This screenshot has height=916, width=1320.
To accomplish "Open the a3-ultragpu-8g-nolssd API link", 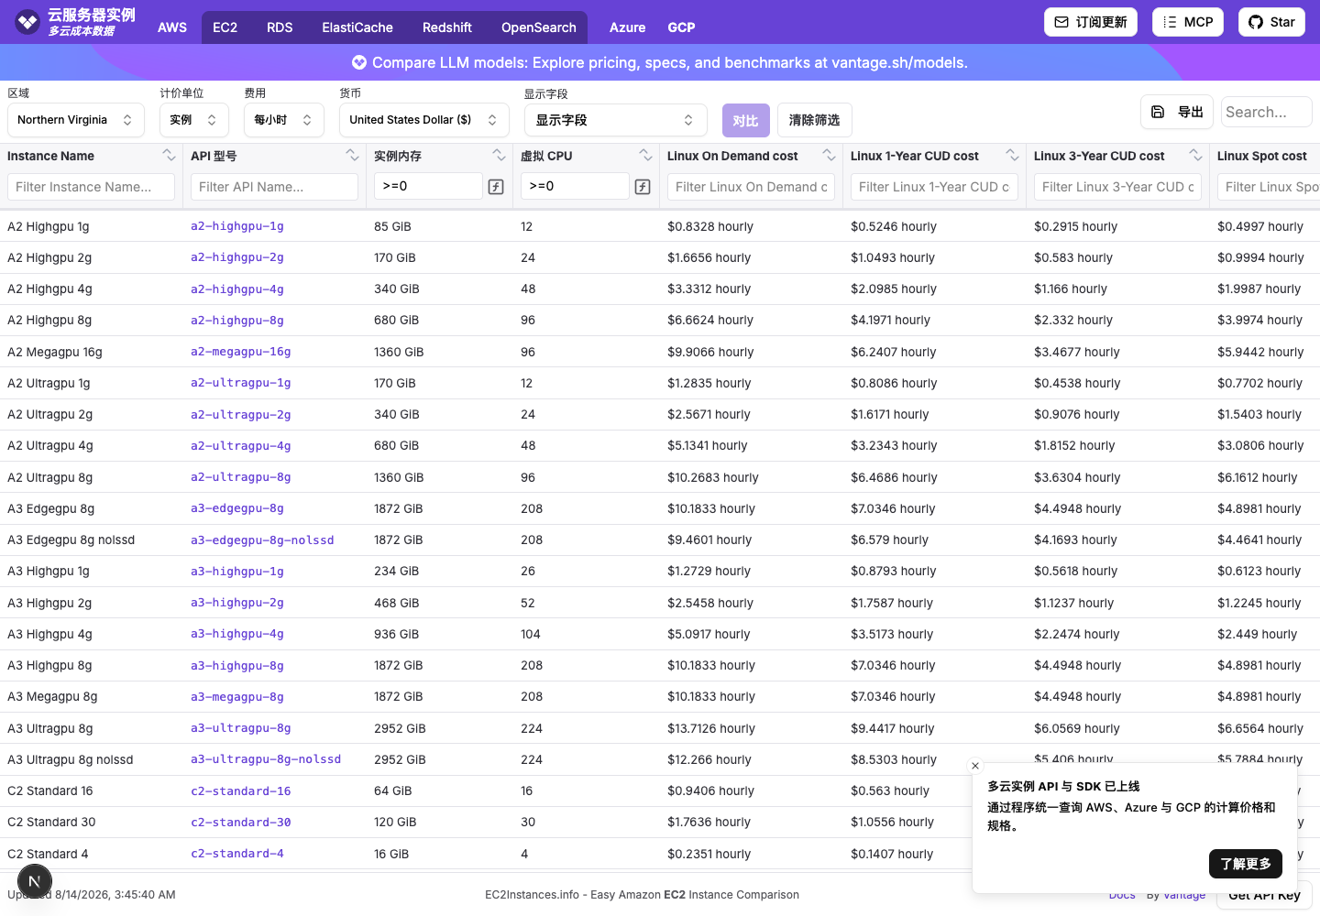I will click(x=266, y=759).
